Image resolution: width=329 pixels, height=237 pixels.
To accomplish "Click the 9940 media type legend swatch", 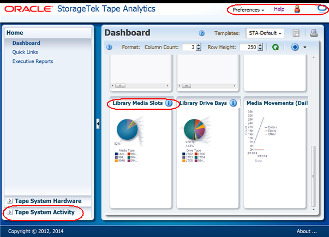I will coord(116,161).
